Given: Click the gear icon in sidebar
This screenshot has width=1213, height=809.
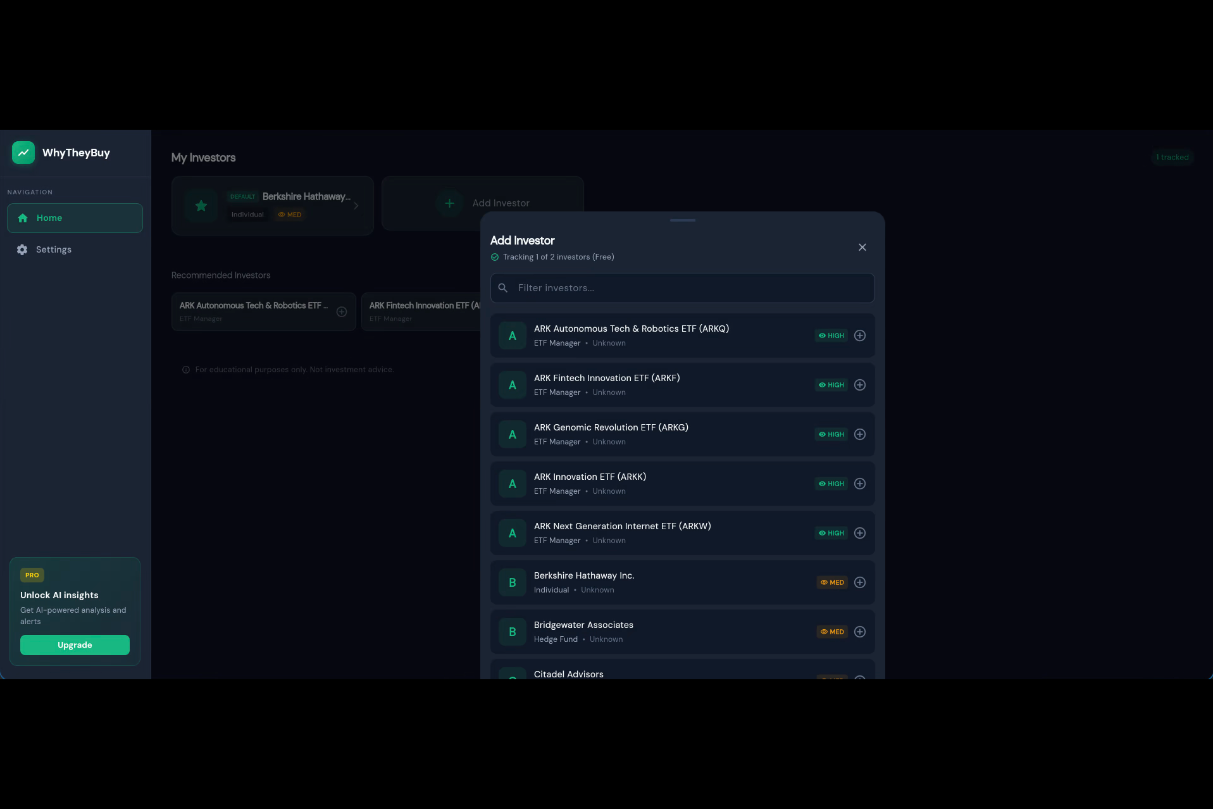Looking at the screenshot, I should pyautogui.click(x=22, y=249).
